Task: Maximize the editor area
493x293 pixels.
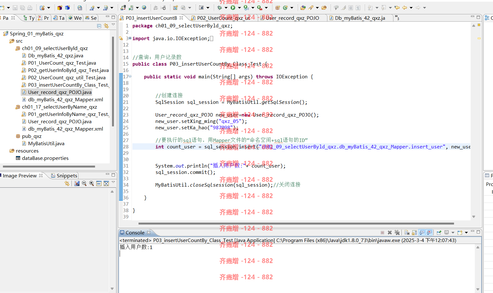Action: pyautogui.click(x=478, y=17)
